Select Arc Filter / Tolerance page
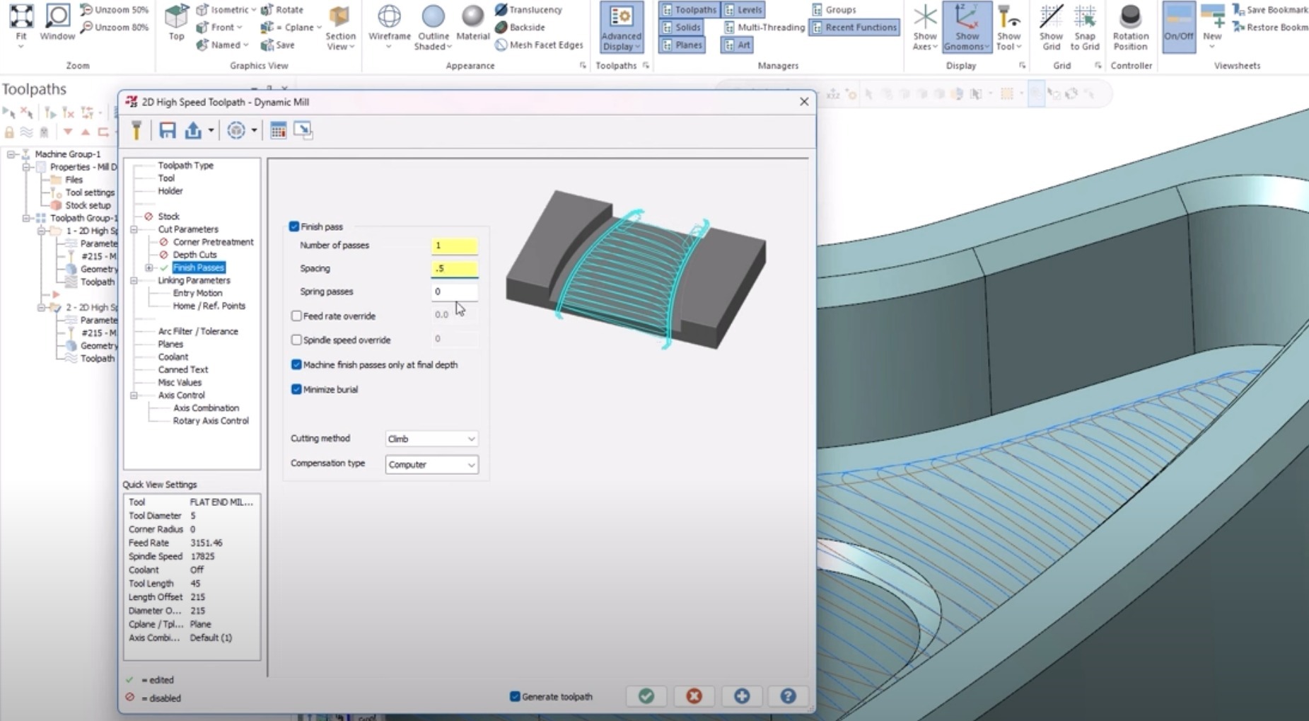Image resolution: width=1309 pixels, height=721 pixels. (x=198, y=331)
